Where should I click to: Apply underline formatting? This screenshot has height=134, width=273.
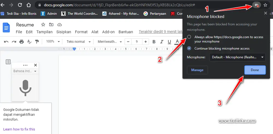169,42
